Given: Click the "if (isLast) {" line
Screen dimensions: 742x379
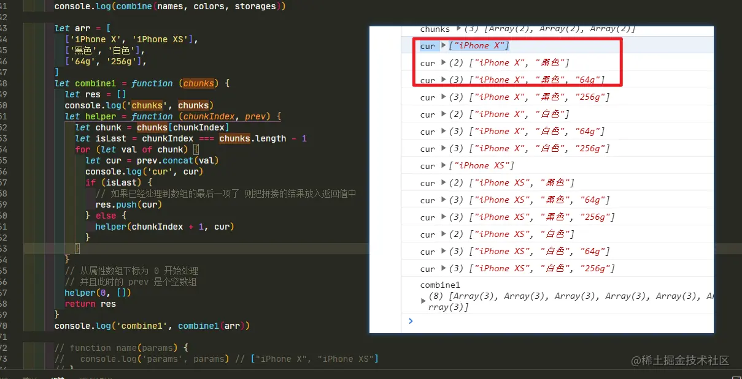Looking at the screenshot, I should click(118, 182).
